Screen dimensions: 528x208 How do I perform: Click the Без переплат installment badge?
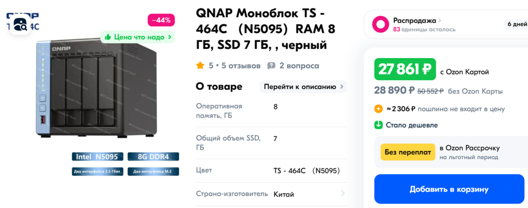point(407,152)
